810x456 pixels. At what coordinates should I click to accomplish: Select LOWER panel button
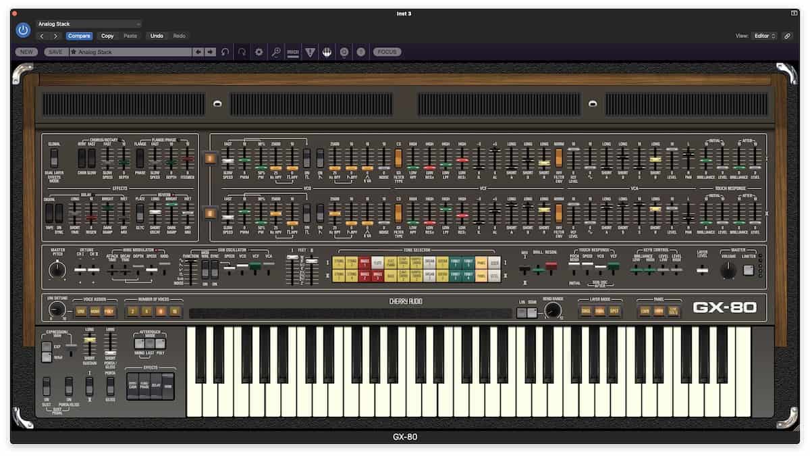645,311
